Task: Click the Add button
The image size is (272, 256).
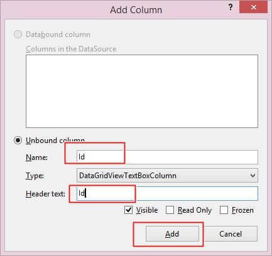Action: (172, 233)
